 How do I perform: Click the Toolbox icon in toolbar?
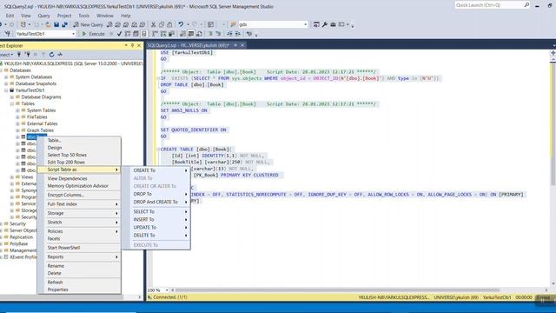pos(333,24)
